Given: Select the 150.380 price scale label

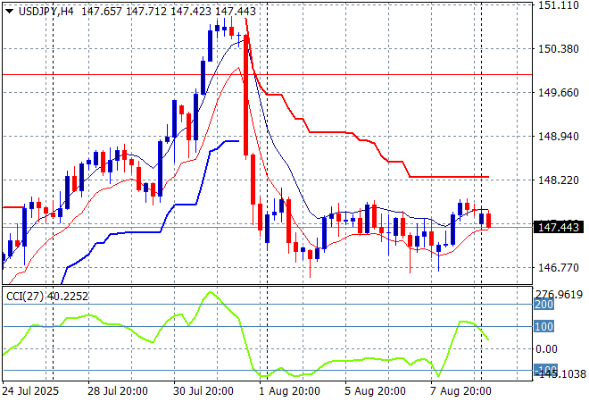Looking at the screenshot, I should pyautogui.click(x=559, y=49).
